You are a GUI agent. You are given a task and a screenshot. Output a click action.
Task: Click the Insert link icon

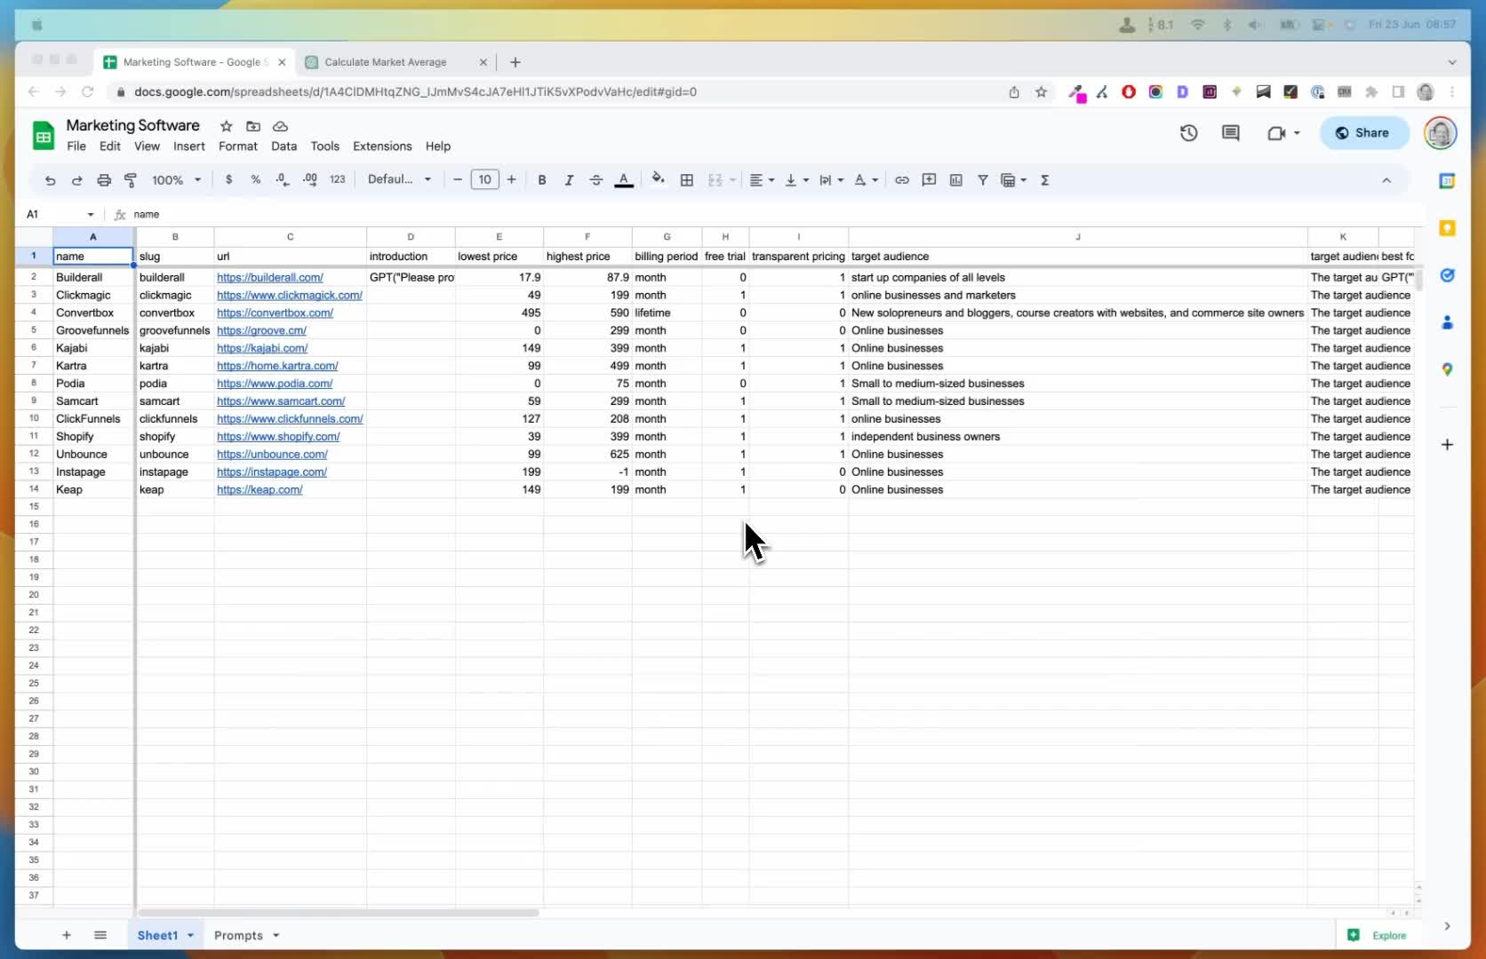pyautogui.click(x=902, y=180)
